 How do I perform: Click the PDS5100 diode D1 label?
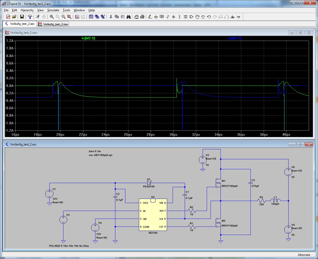tap(149, 187)
